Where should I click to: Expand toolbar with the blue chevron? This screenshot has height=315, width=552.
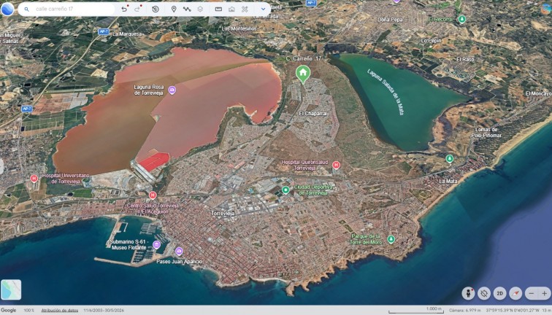[263, 9]
